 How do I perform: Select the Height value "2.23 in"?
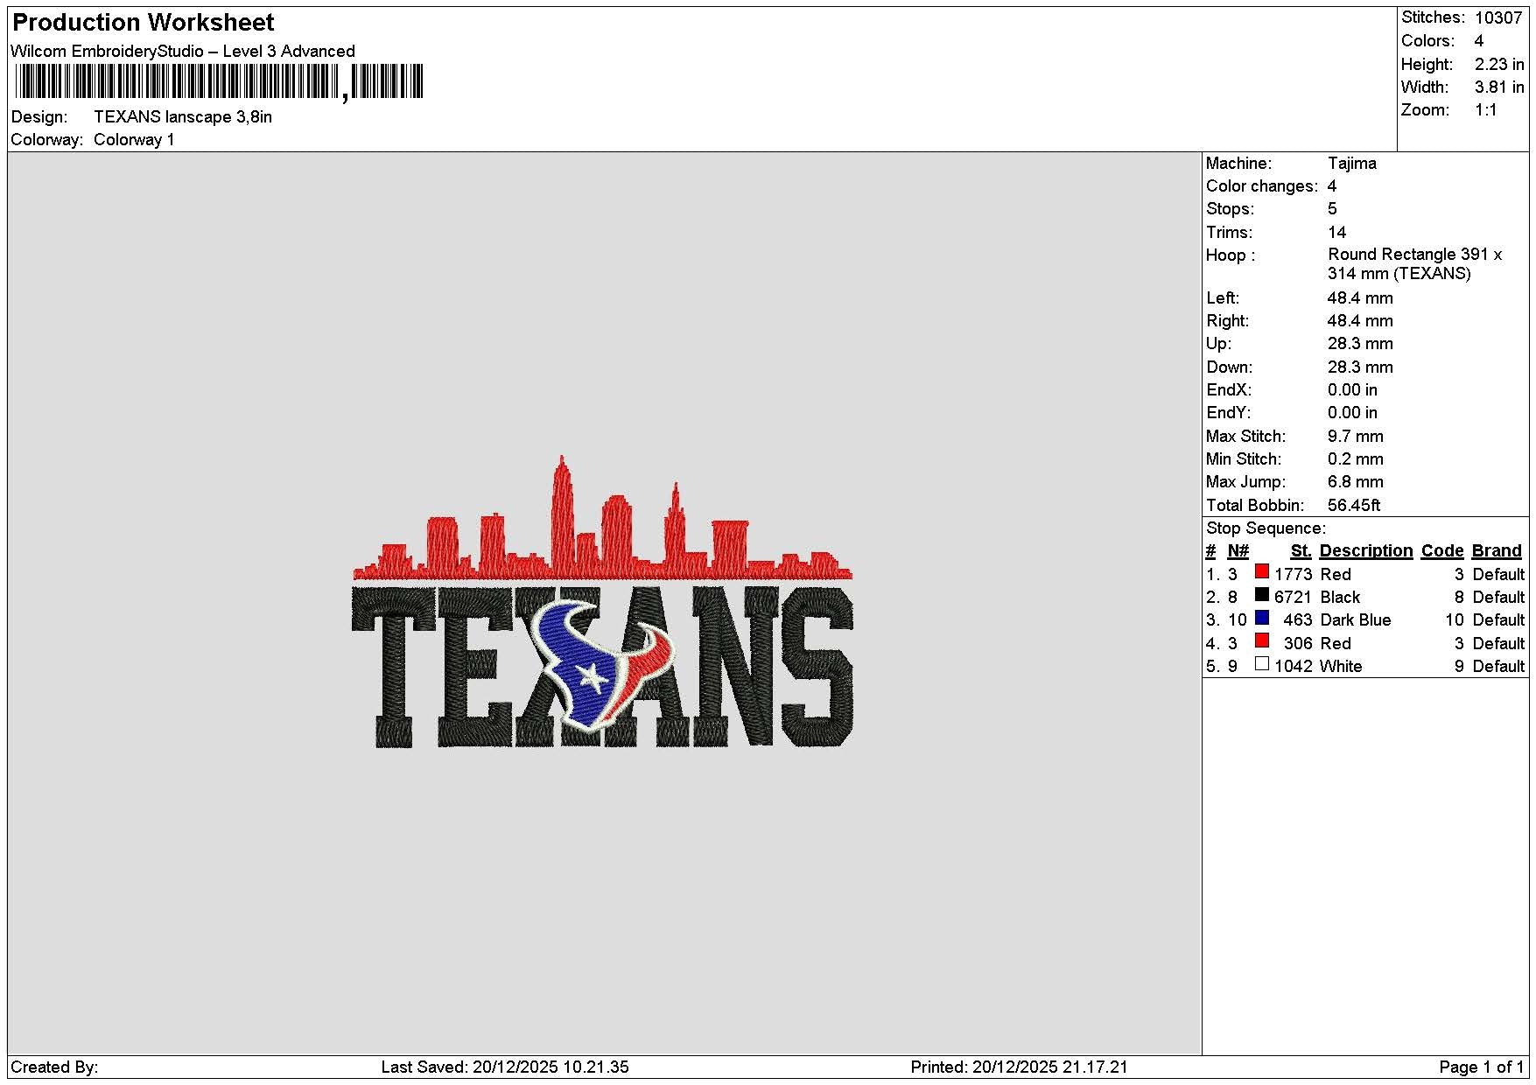(1499, 64)
